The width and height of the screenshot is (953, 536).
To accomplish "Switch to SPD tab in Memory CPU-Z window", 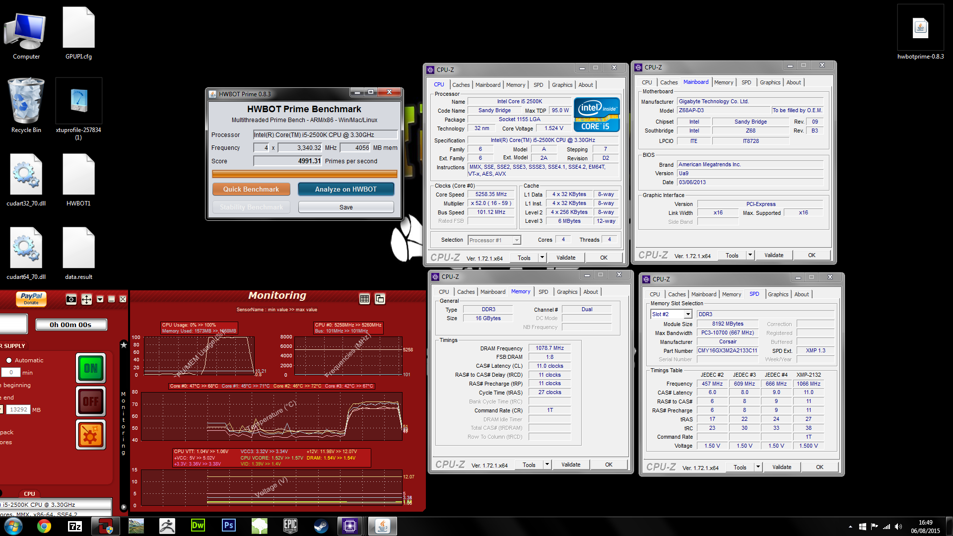I will 544,292.
